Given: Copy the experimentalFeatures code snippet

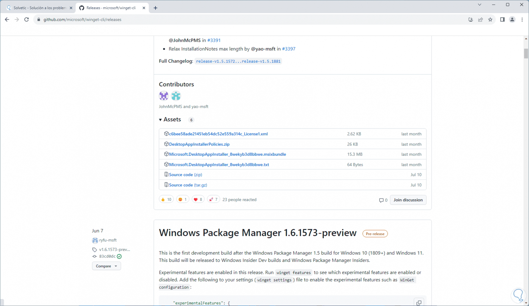Looking at the screenshot, I should 419,302.
